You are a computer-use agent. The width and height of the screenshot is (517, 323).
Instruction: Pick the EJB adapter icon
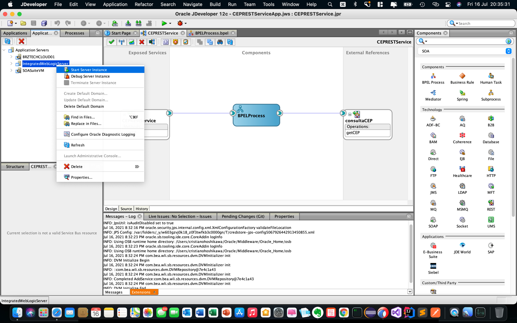(462, 152)
